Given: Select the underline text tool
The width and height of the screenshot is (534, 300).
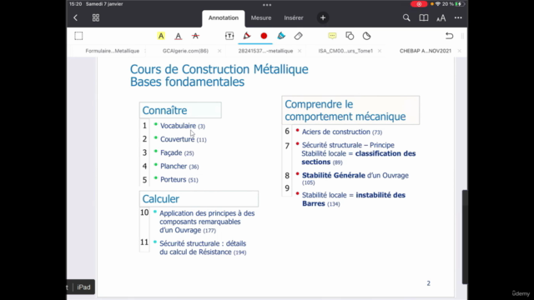Looking at the screenshot, I should click(178, 36).
